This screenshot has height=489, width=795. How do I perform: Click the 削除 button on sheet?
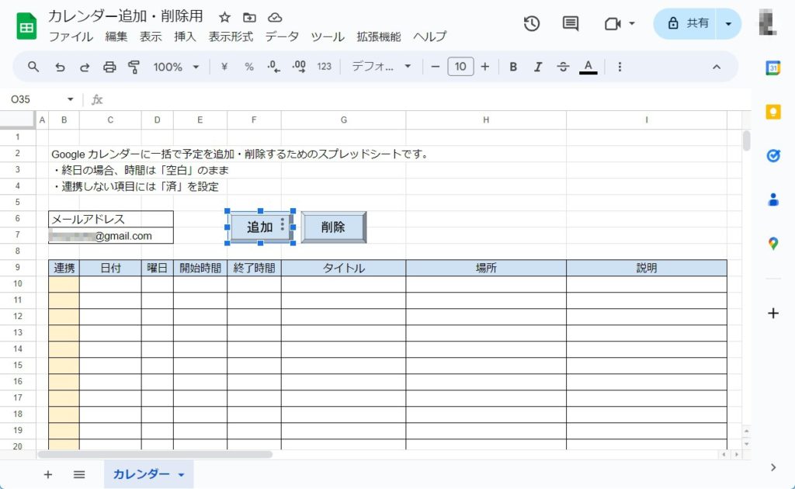pos(333,227)
